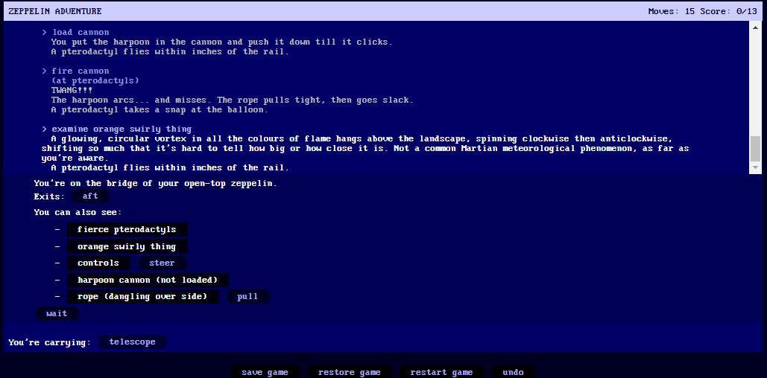This screenshot has height=378, width=767.
Task: Click restore game
Action: [350, 372]
